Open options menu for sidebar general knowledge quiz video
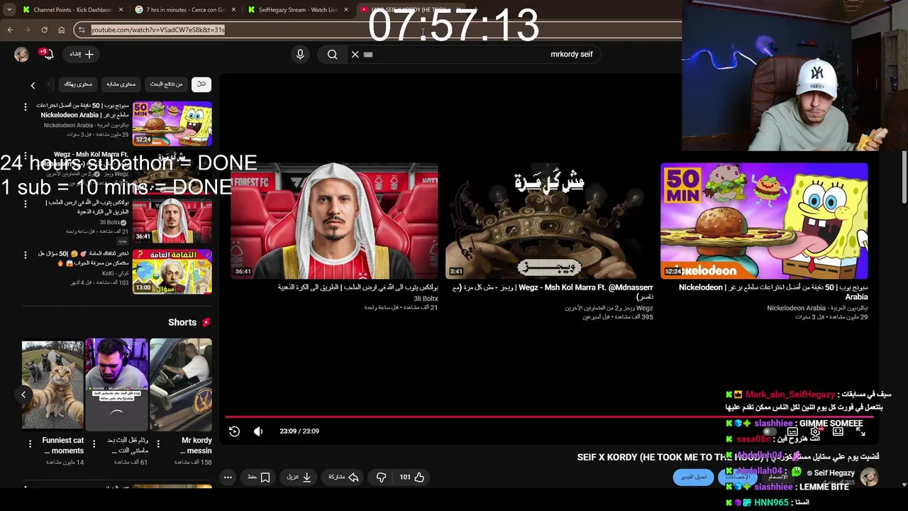The width and height of the screenshot is (908, 511). [26, 254]
